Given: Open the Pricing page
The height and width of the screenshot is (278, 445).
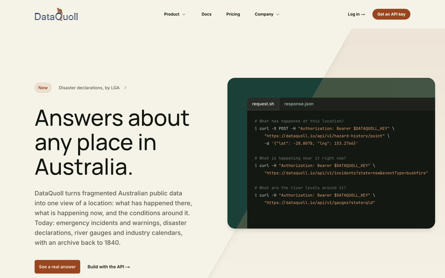Looking at the screenshot, I should coord(233,14).
